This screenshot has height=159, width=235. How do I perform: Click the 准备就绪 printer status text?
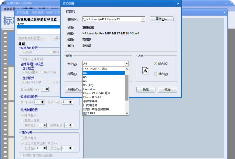coord(88,28)
